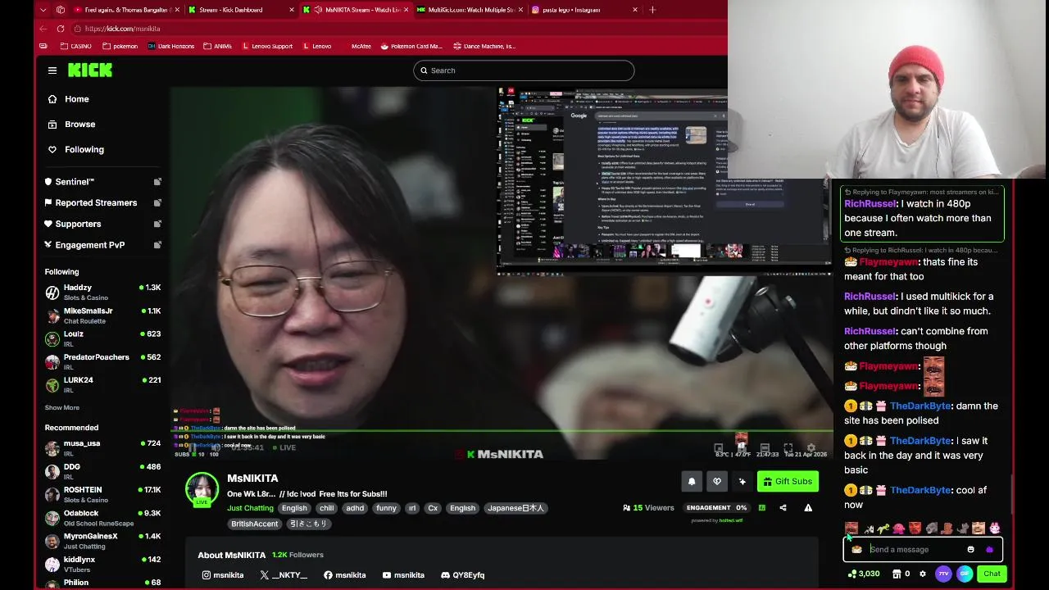Click the heart follow icon beside Gift Subs
This screenshot has height=590, width=1049.
click(717, 482)
